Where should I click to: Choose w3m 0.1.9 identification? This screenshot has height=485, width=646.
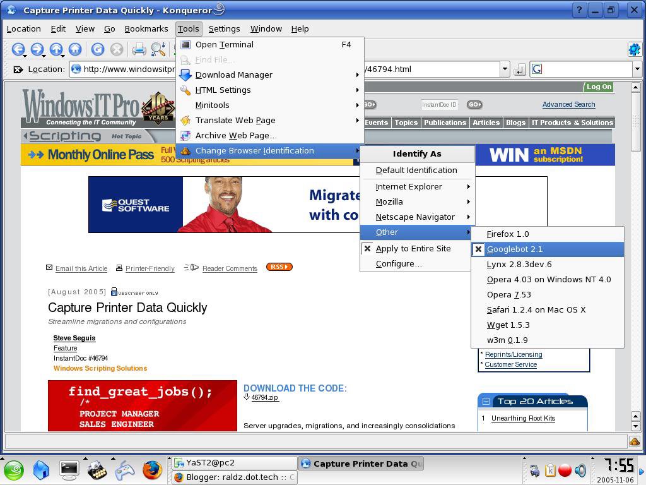pyautogui.click(x=548, y=340)
